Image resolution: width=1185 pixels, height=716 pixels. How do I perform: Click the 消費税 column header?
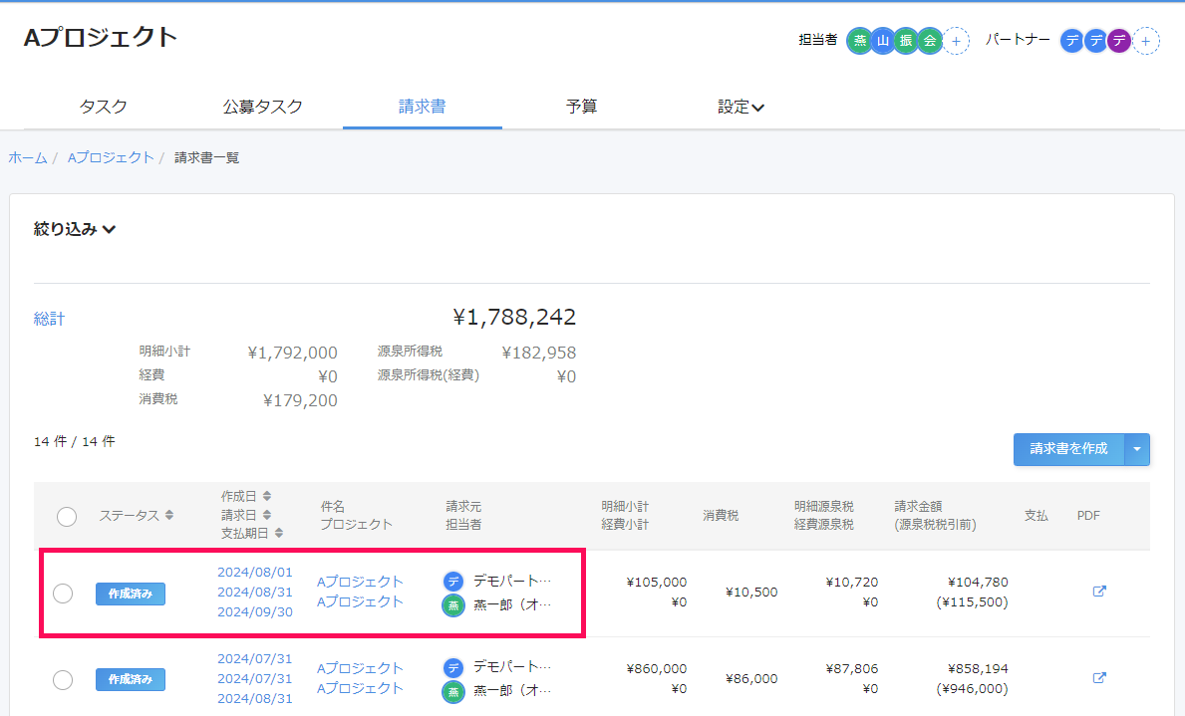tap(721, 516)
